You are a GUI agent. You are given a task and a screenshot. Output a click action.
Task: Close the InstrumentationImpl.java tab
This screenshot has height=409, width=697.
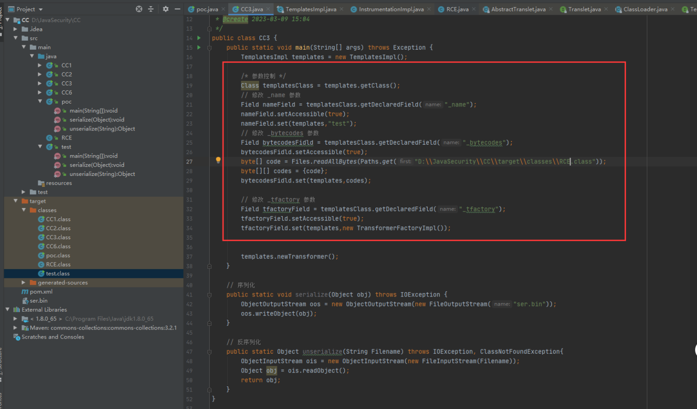(x=429, y=9)
